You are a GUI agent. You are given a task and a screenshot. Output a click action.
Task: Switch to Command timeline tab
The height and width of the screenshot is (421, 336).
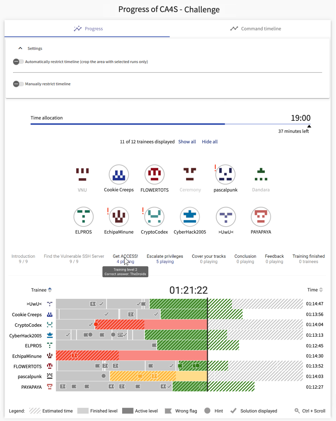click(256, 29)
